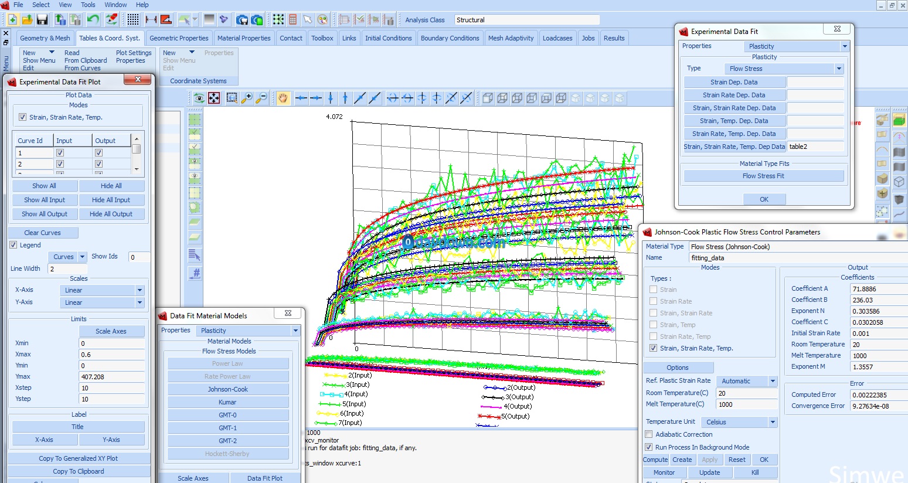Activate the zoom box tool
This screenshot has width=908, height=483.
[x=232, y=98]
